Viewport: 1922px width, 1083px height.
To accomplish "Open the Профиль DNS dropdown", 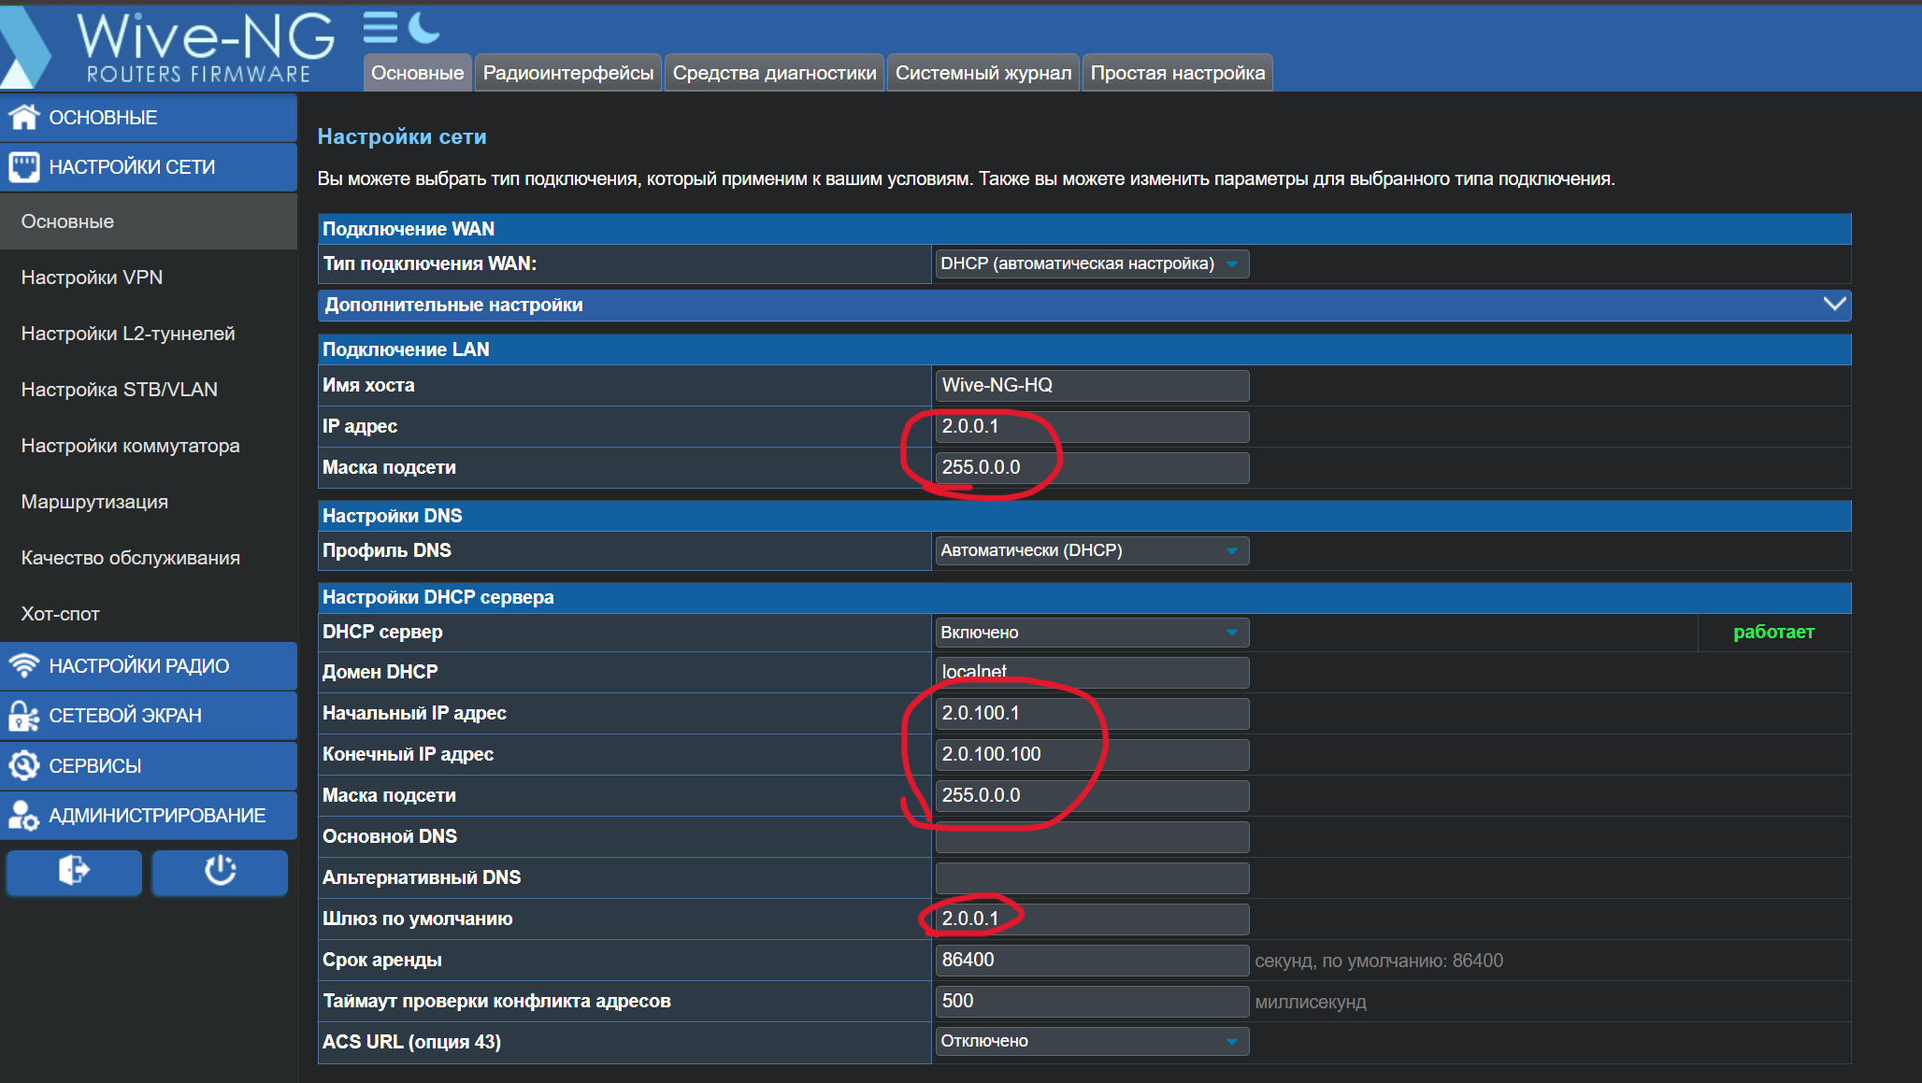I will [x=1091, y=550].
